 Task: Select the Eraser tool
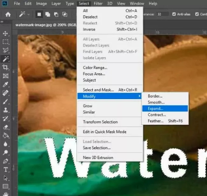[x=5, y=127]
